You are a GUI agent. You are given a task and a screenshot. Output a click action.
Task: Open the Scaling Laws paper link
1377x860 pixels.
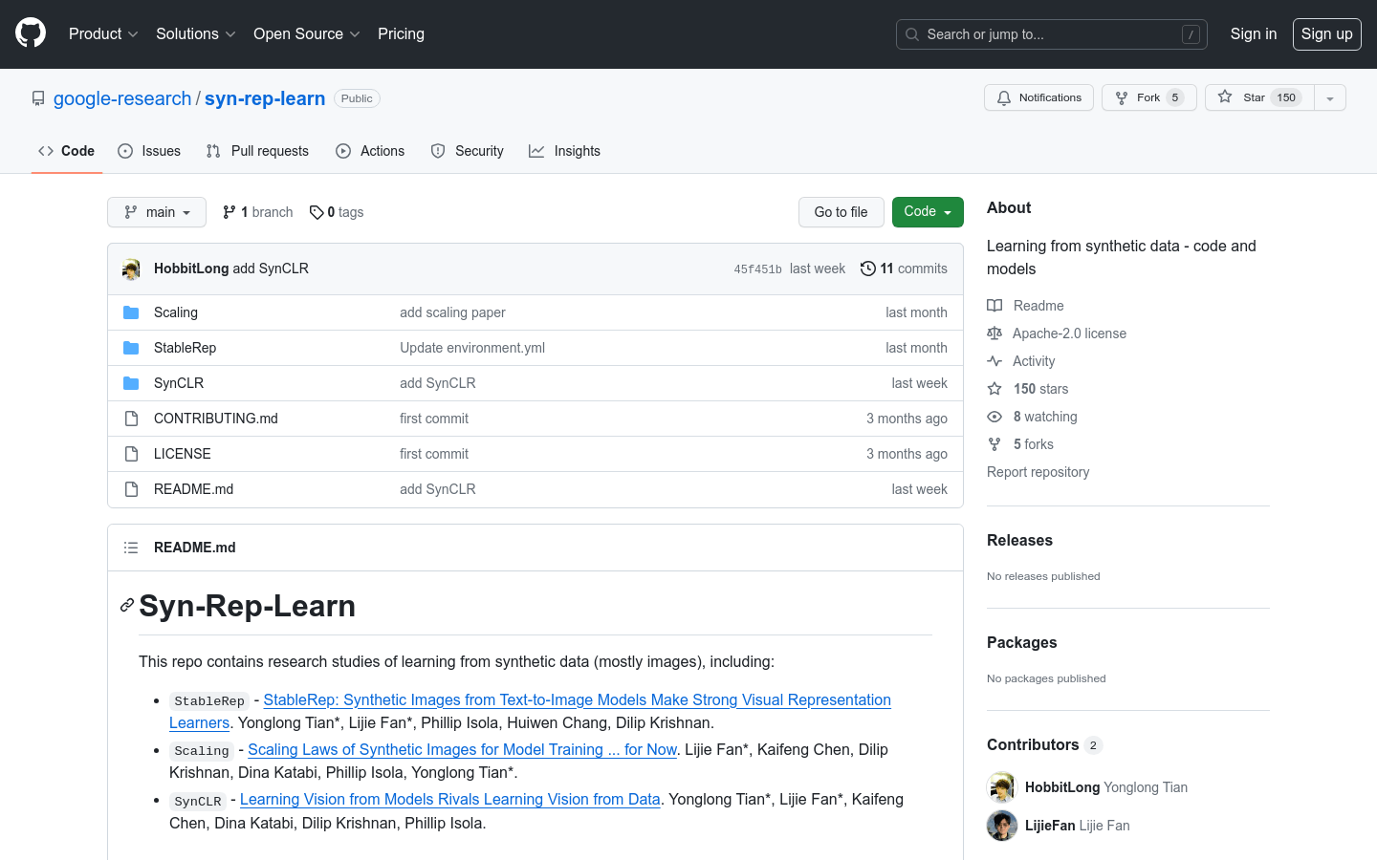coord(462,750)
